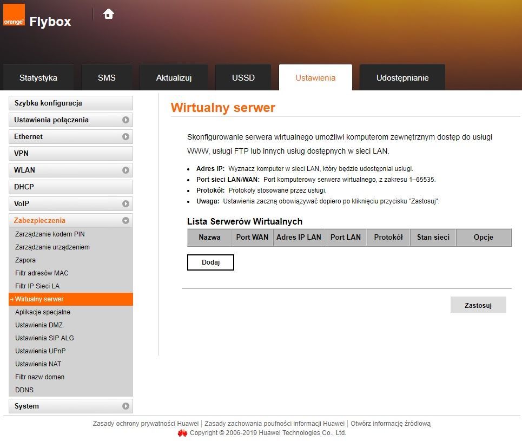
Task: Open Ustawienia DMZ in sidebar
Action: click(39, 325)
